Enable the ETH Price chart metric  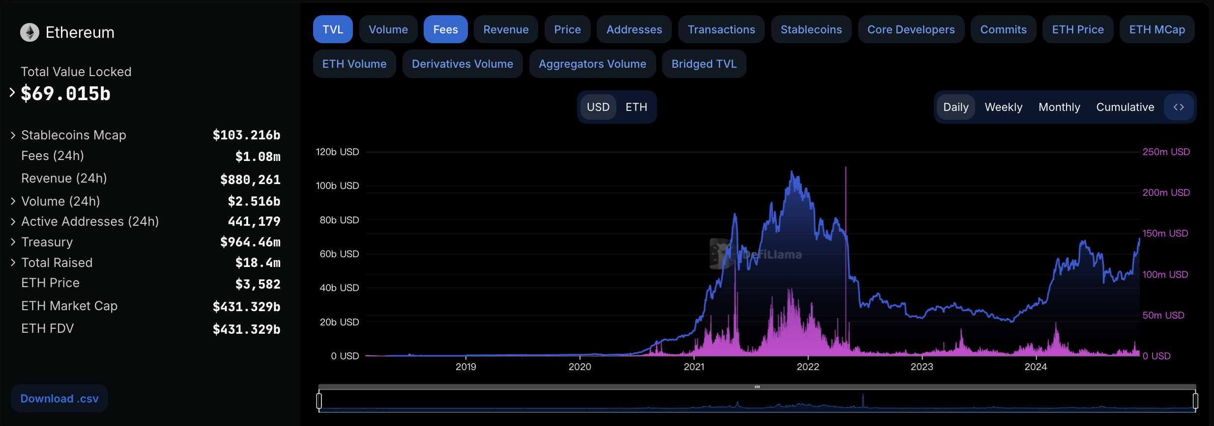[x=1078, y=29]
